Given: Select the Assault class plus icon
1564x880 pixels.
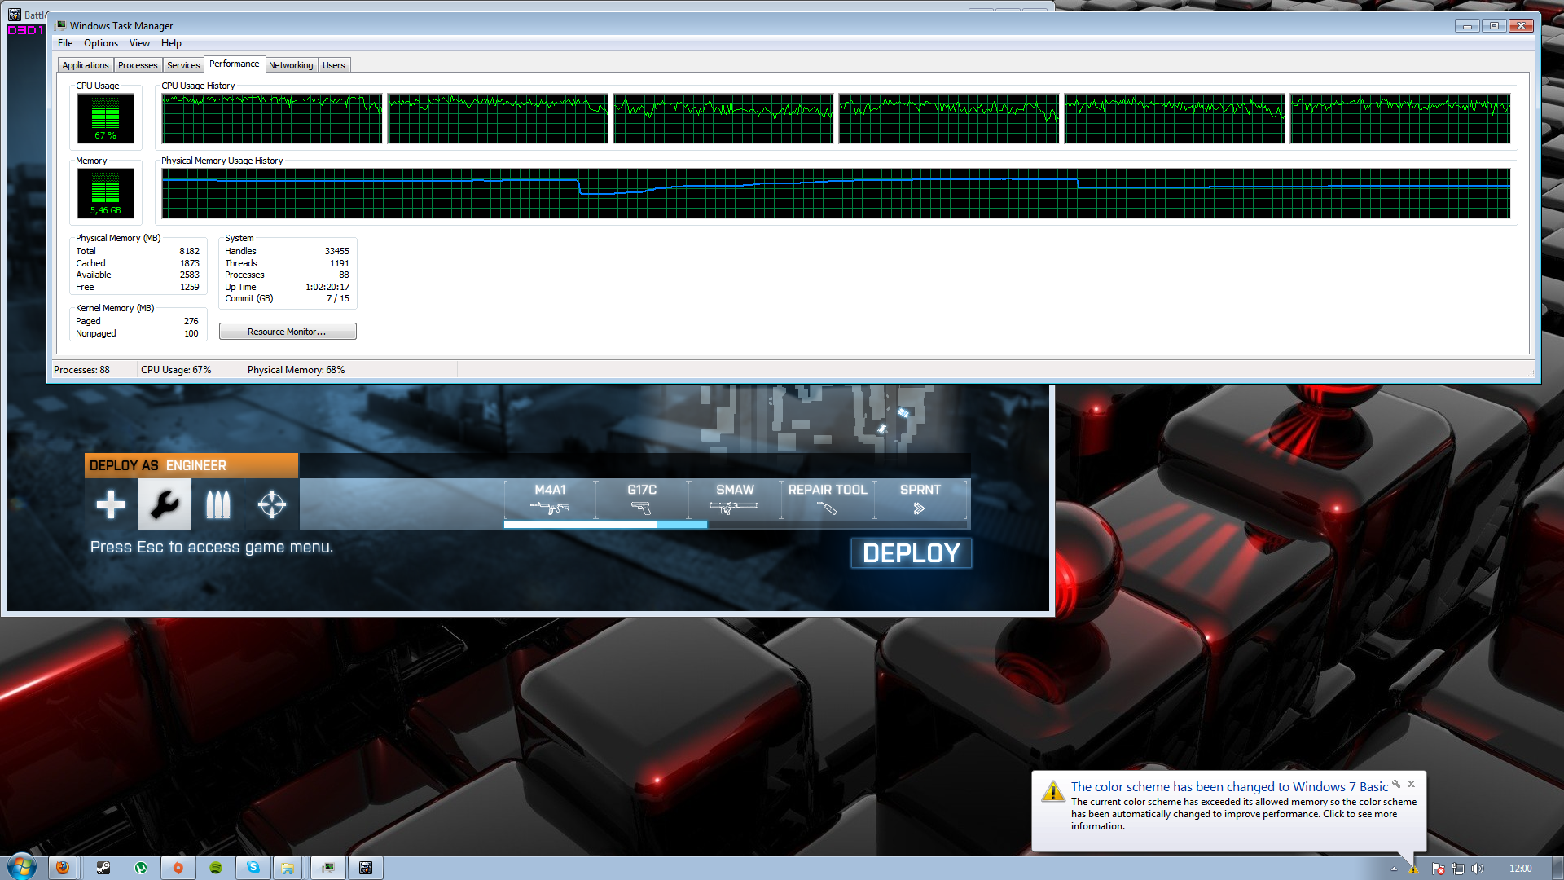Looking at the screenshot, I should tap(111, 504).
